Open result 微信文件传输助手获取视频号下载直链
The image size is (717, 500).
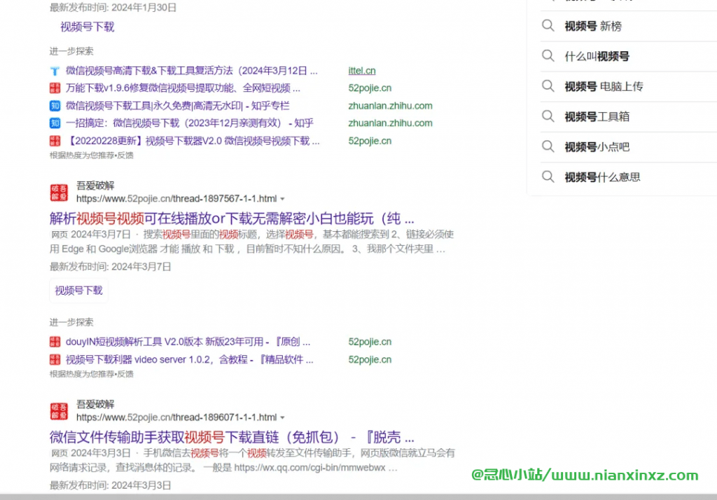click(232, 438)
